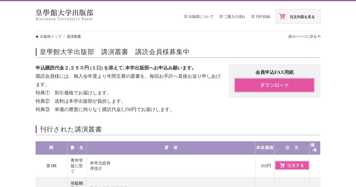
Task: Go back with 前のページに戻る link
Action: [302, 37]
